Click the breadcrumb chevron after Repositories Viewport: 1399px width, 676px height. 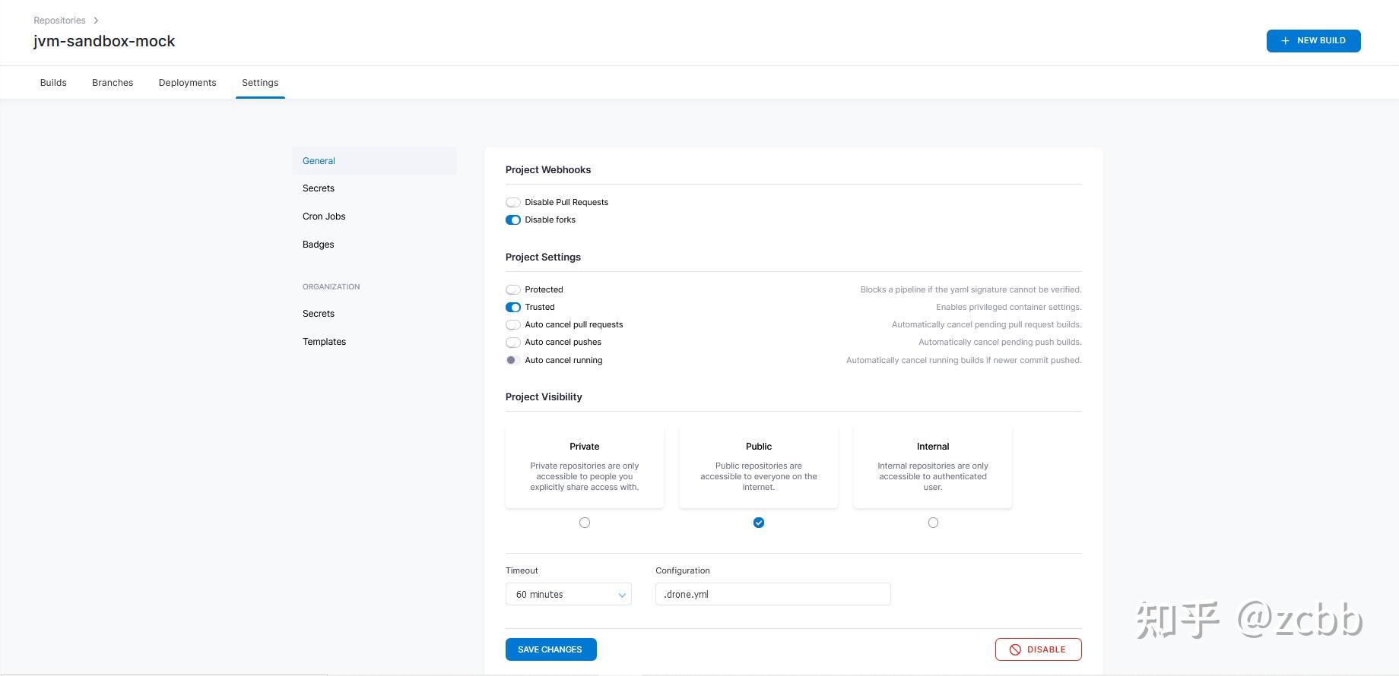[96, 21]
